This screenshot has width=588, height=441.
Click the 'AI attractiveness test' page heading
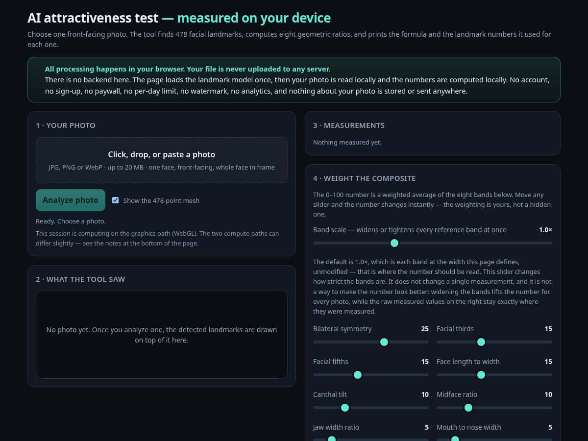tap(179, 18)
